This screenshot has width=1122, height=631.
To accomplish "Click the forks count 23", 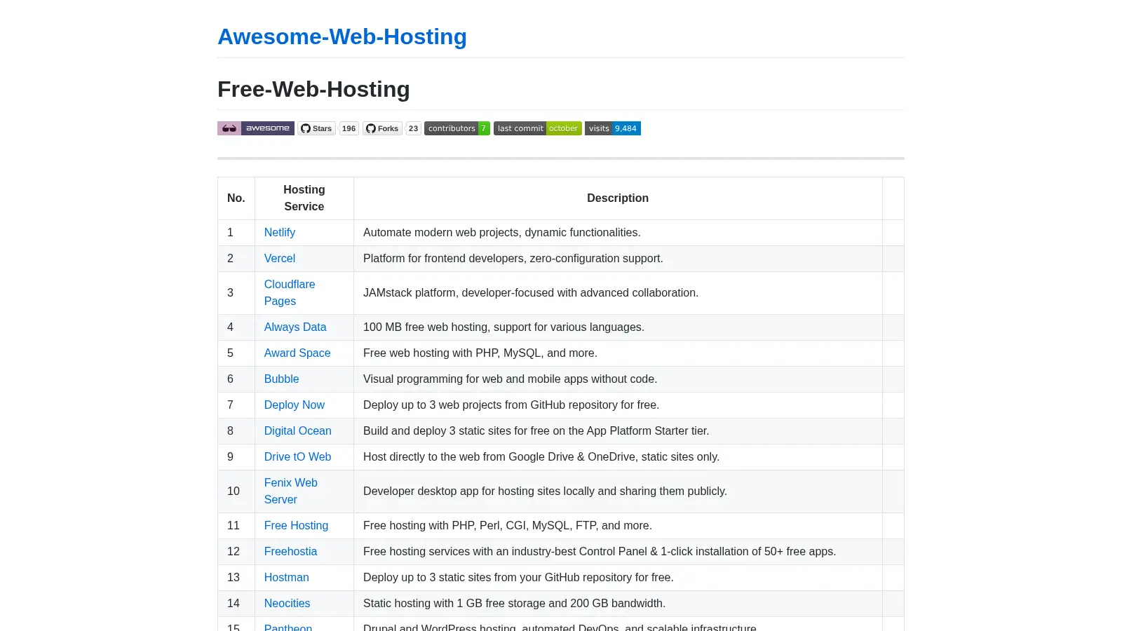I will 413,128.
